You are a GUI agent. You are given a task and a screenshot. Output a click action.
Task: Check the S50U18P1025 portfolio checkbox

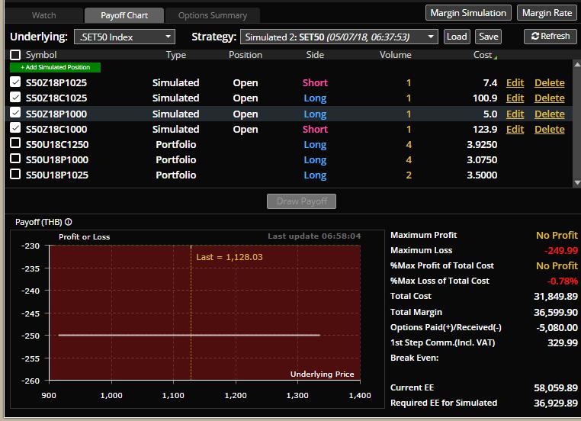tap(15, 174)
